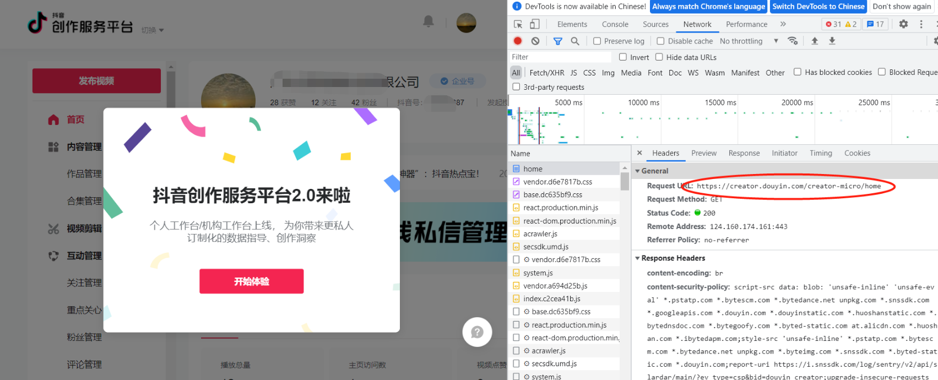This screenshot has width=938, height=380.
Task: Click the 内容管理 grid icon
Action: [53, 146]
